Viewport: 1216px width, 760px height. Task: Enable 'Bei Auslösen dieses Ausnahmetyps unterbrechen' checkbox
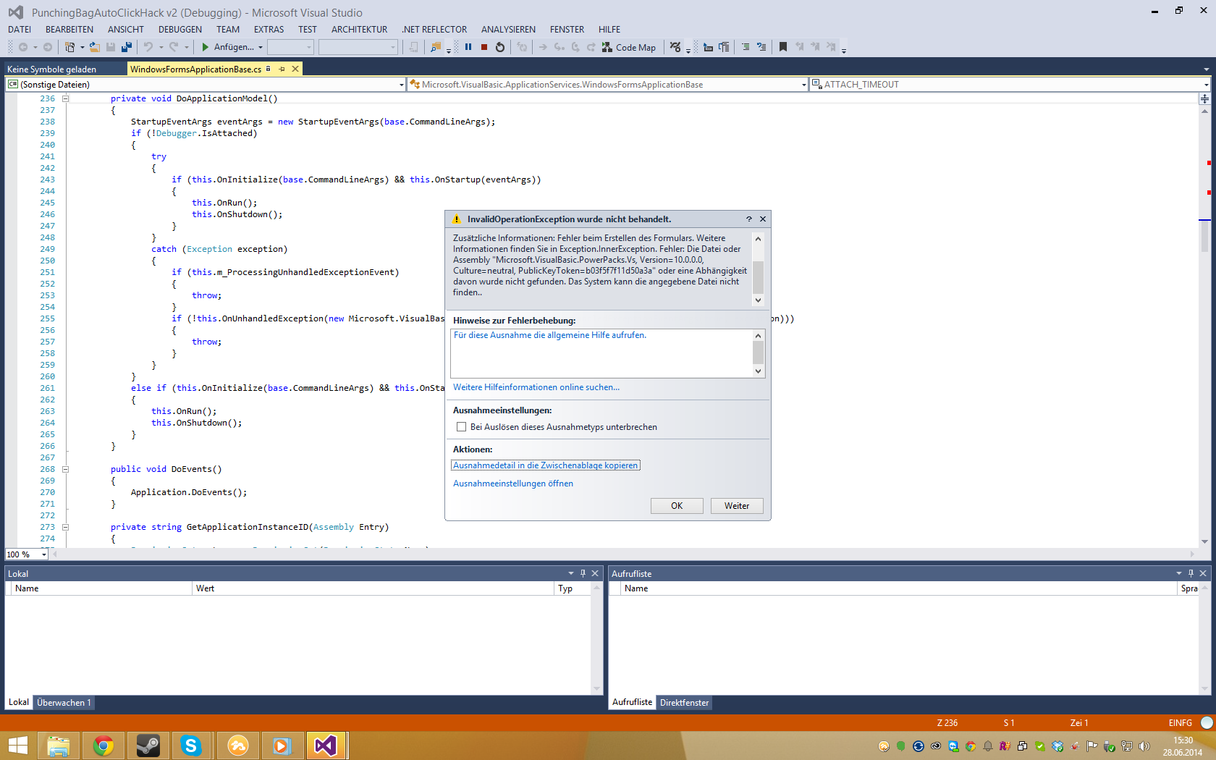tap(461, 427)
